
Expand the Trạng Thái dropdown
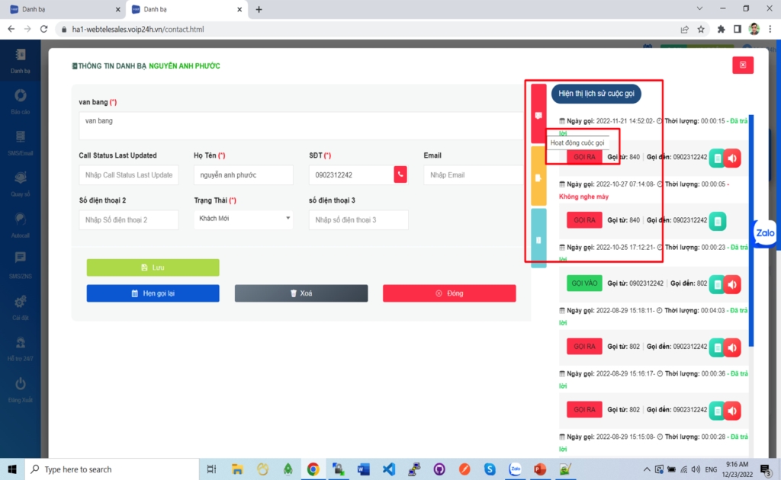243,219
